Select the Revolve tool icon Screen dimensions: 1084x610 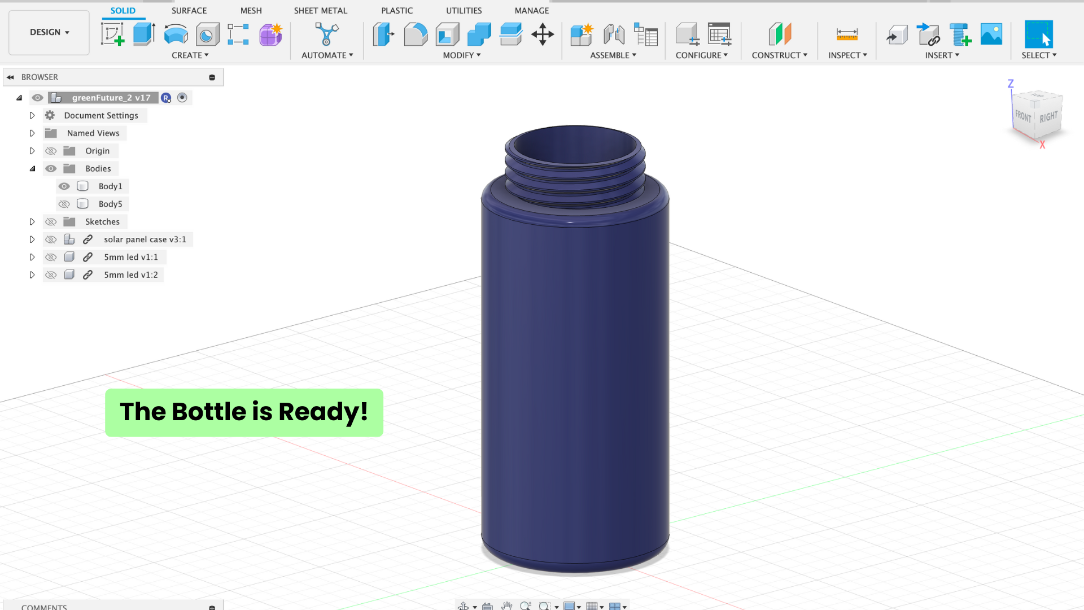[x=176, y=34]
